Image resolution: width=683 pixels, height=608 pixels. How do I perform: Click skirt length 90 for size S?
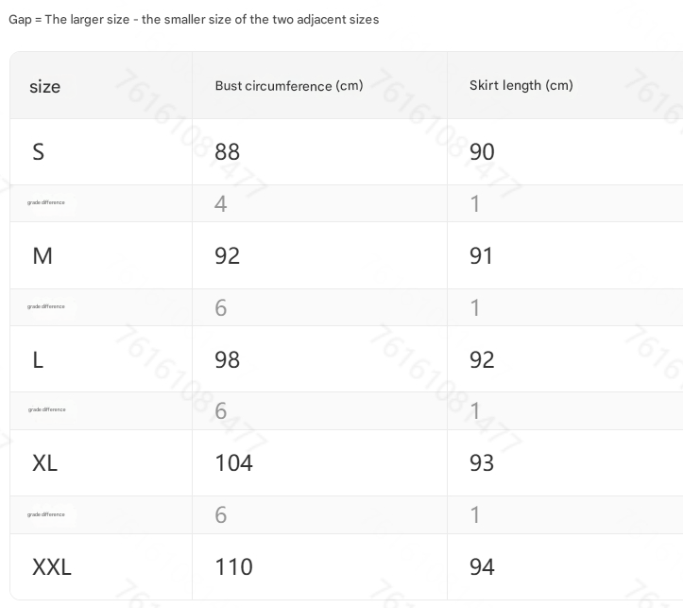[x=482, y=151]
